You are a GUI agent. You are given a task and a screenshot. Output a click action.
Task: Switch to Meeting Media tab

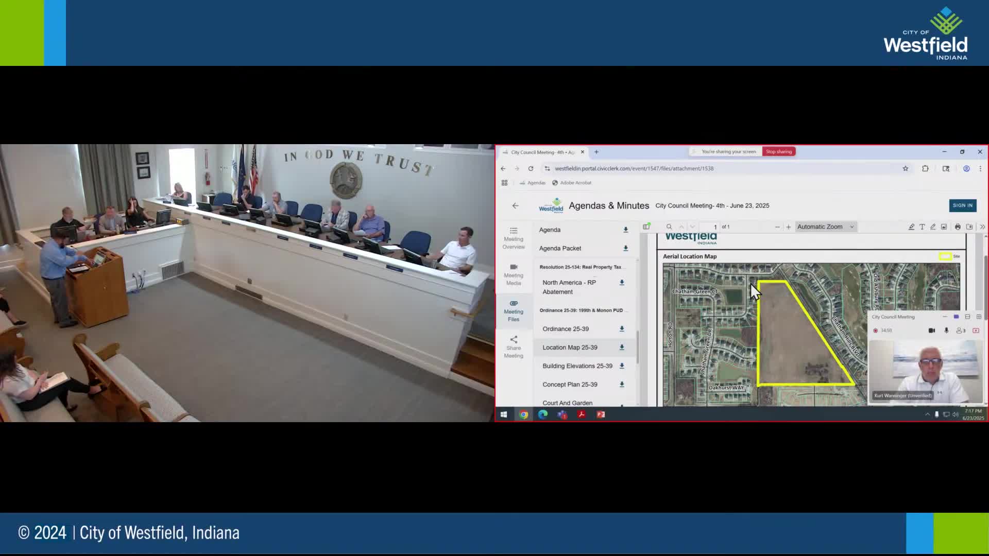click(514, 274)
